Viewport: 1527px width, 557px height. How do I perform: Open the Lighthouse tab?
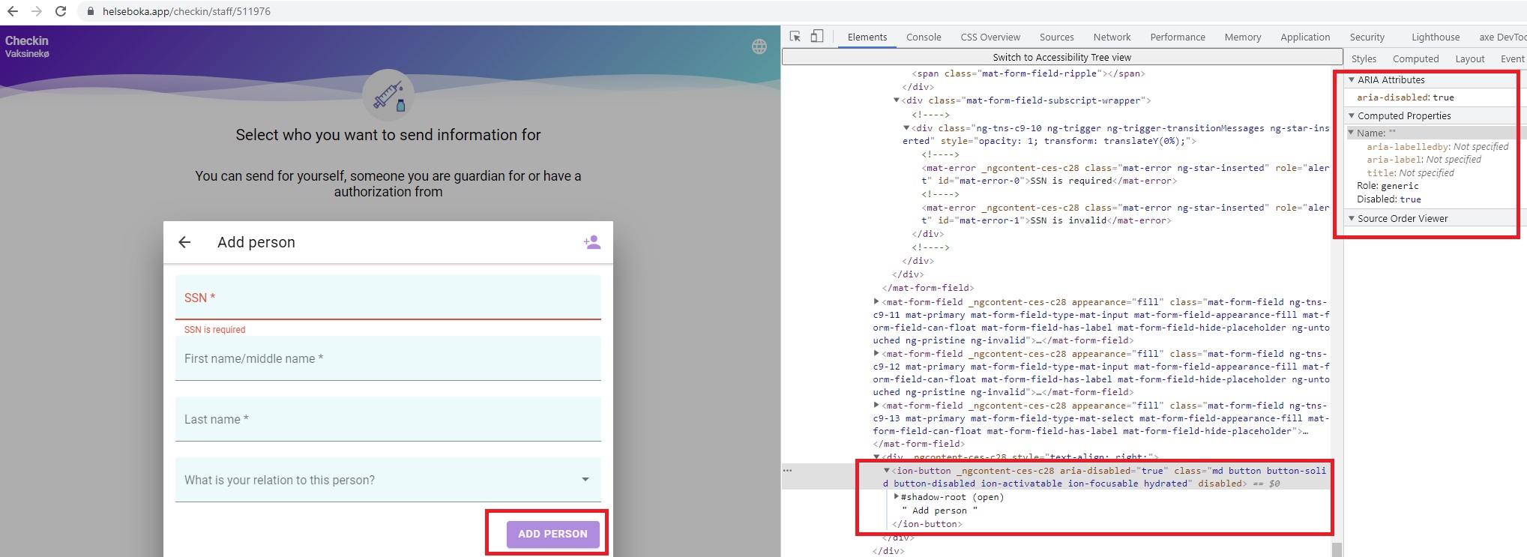tap(1436, 37)
